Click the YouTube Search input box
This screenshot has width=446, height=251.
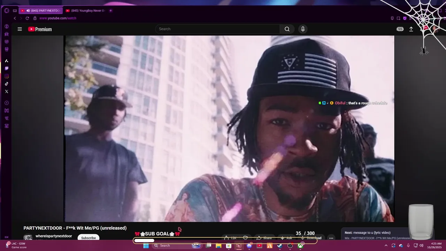(x=217, y=29)
